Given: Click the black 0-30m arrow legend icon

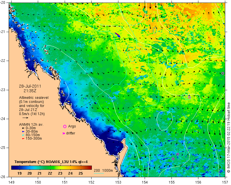Looking at the screenshot, I should 23,128.
